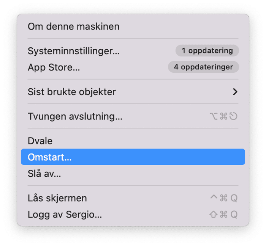Click Command symbol in Lås skjermen row
This screenshot has width=266, height=246.
(223, 198)
